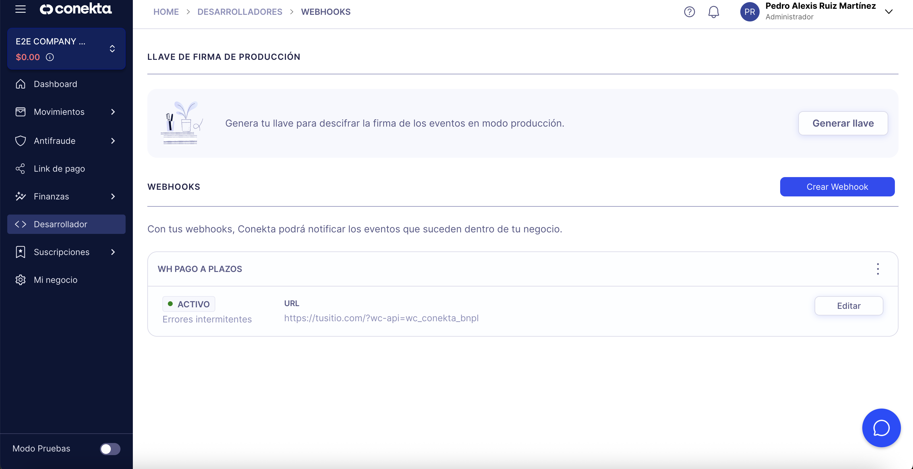
Task: Expand the Finanzas submenu chevron
Action: pos(113,196)
